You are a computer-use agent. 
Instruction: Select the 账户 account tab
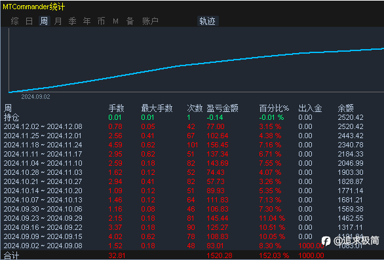pos(150,21)
